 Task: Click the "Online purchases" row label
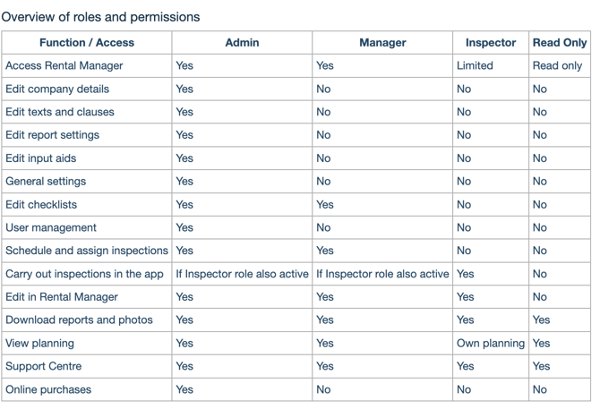pyautogui.click(x=48, y=389)
